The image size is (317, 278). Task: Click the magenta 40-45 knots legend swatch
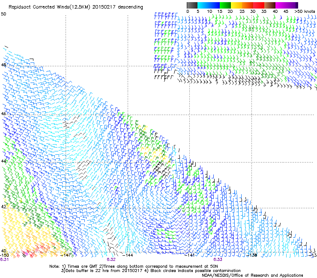pos(281,5)
